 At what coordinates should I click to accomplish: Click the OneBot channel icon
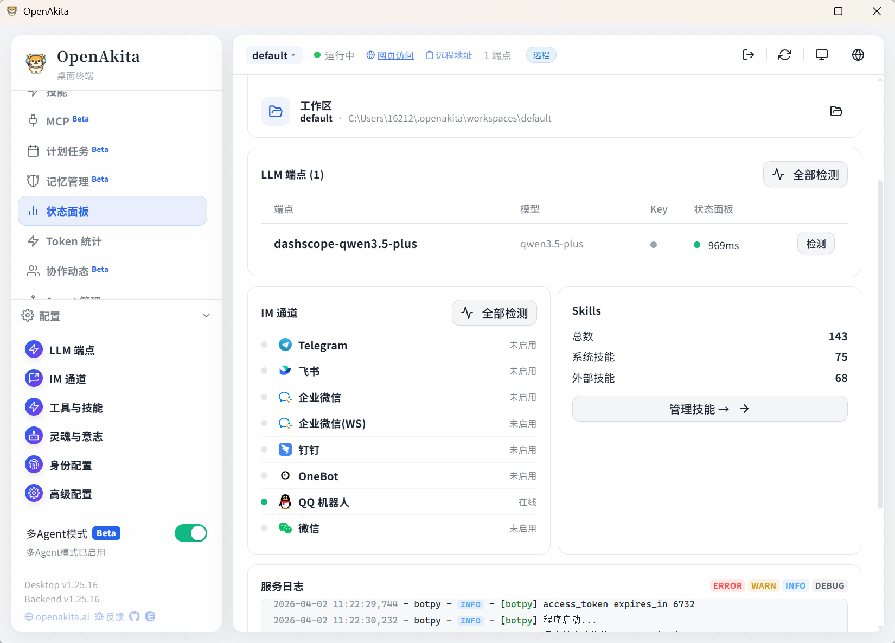[x=285, y=475]
